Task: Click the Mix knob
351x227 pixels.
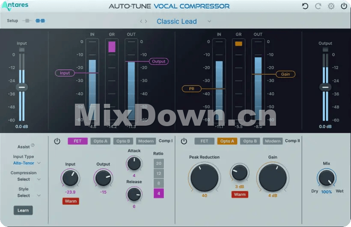Action: click(x=326, y=178)
